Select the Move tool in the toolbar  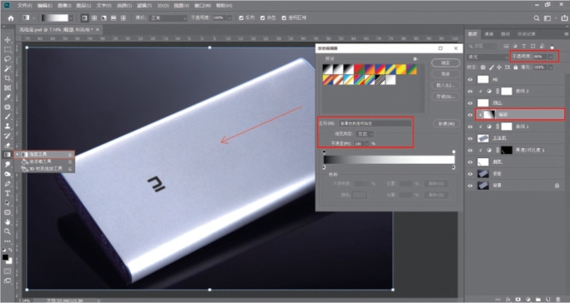8,40
